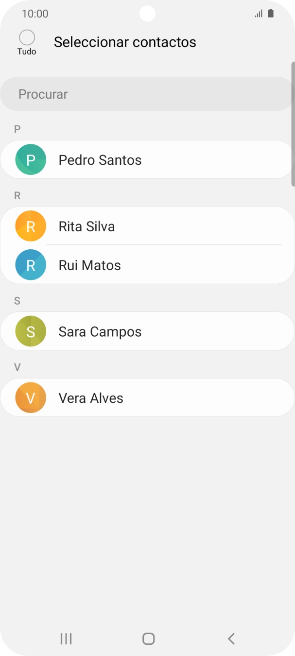Tap the battery indicator icon
295x656 pixels.
(x=270, y=13)
